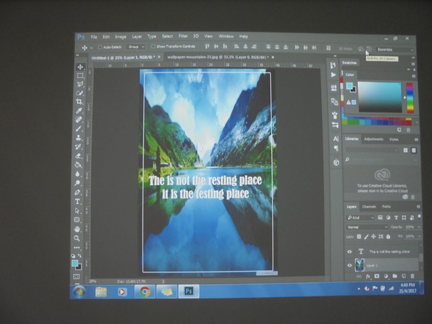Select the Clone Stamp tool

click(79, 137)
